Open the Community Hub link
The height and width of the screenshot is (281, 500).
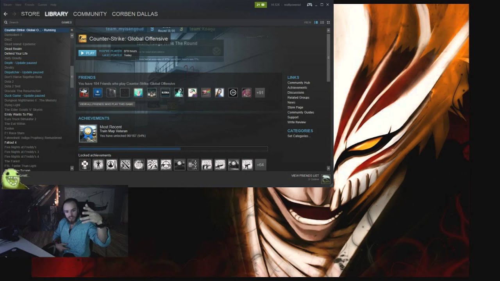[x=299, y=83]
